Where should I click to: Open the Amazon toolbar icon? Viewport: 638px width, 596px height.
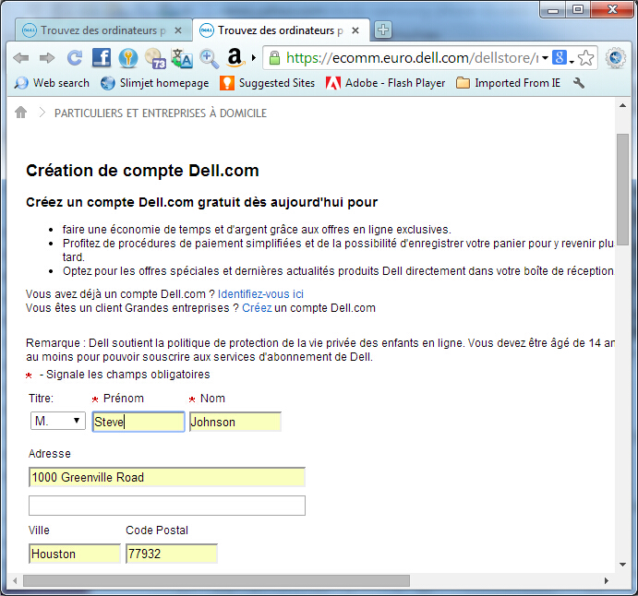click(235, 57)
